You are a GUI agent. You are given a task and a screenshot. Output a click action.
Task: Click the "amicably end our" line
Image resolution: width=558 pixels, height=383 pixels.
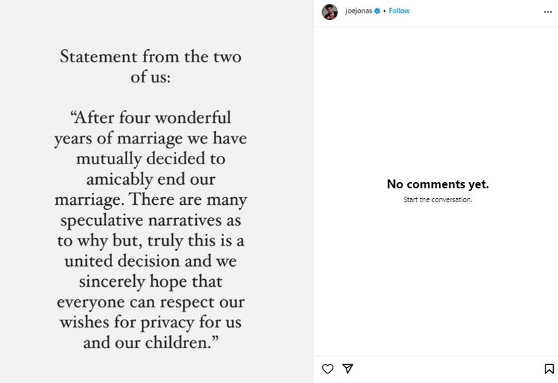pos(150,179)
